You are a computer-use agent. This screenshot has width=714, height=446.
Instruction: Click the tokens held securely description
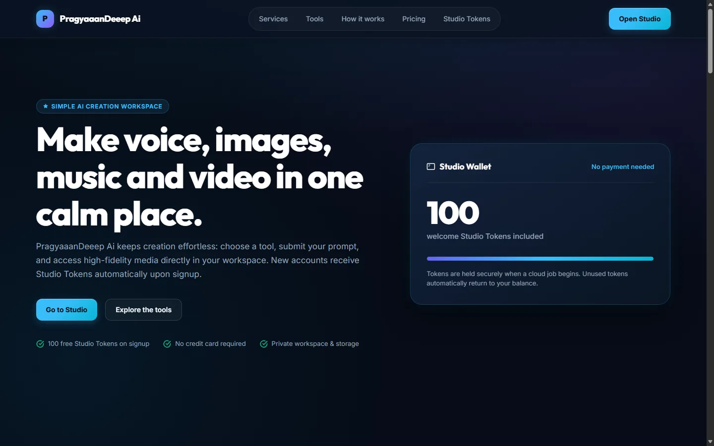click(x=527, y=279)
